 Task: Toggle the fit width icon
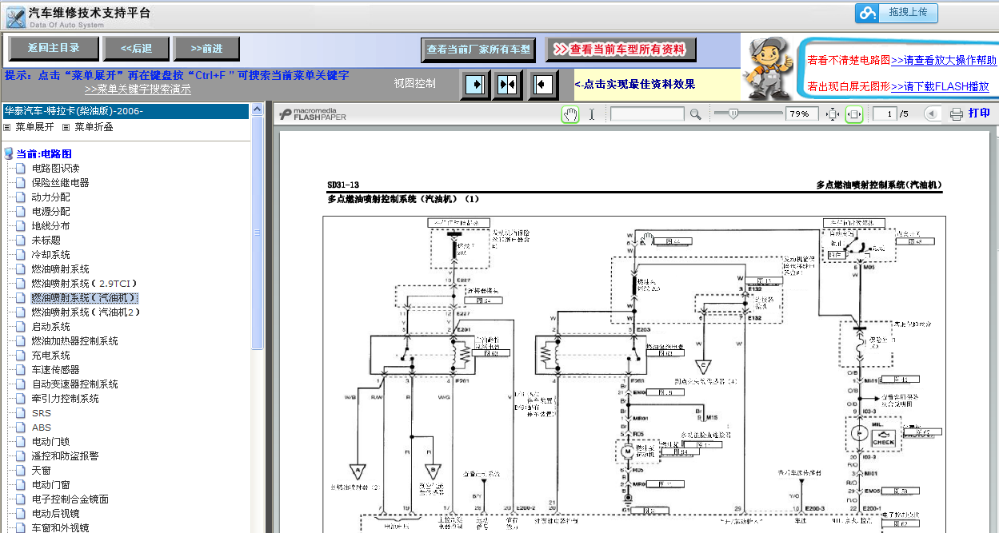[854, 114]
